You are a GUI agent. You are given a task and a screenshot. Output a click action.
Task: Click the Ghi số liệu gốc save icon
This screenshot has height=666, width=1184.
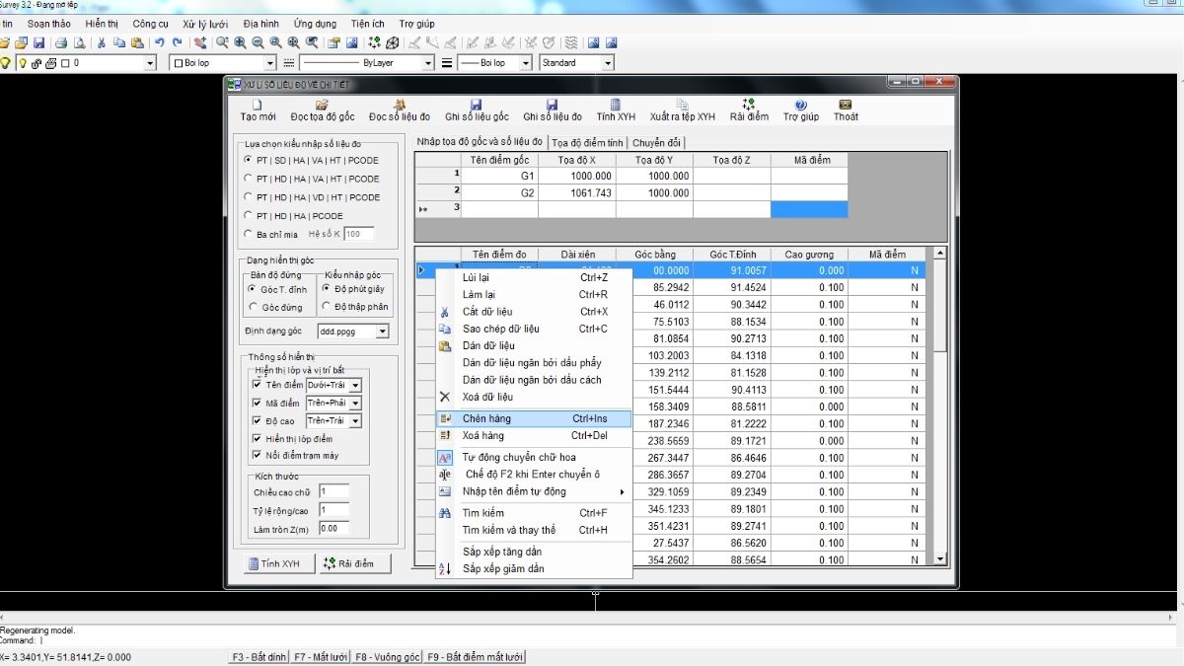pos(477,105)
